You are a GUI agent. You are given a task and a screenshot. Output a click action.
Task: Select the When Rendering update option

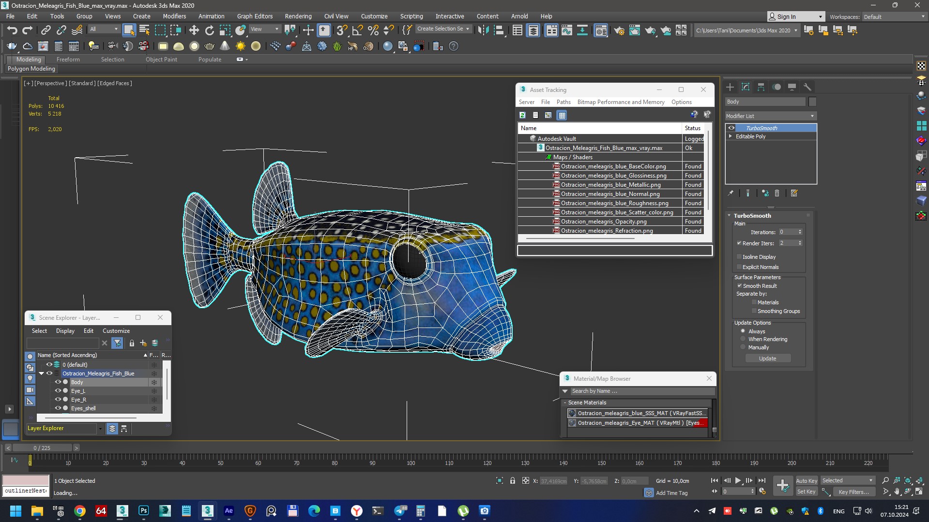(x=743, y=339)
